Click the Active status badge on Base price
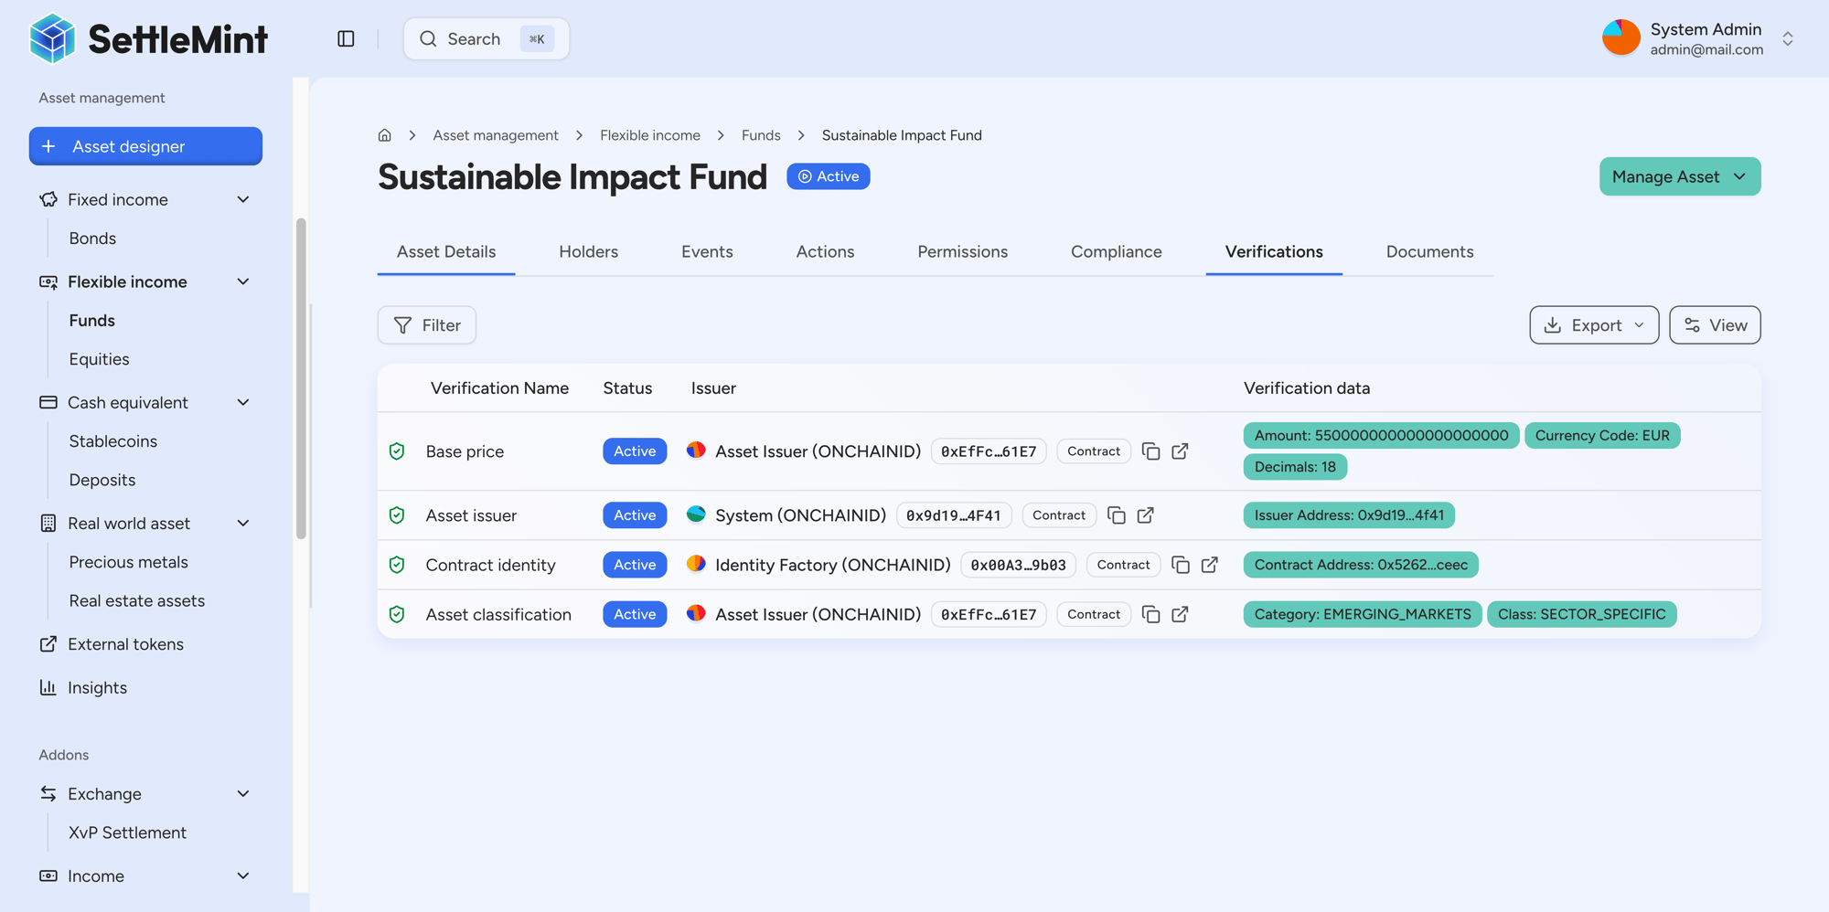This screenshot has width=1829, height=912. 635,451
